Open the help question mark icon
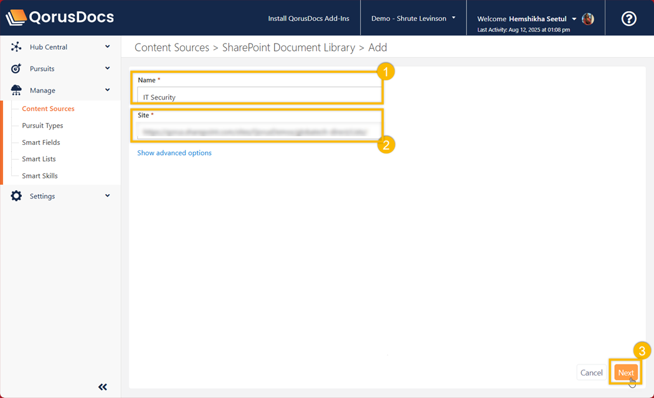654x398 pixels. pyautogui.click(x=629, y=19)
